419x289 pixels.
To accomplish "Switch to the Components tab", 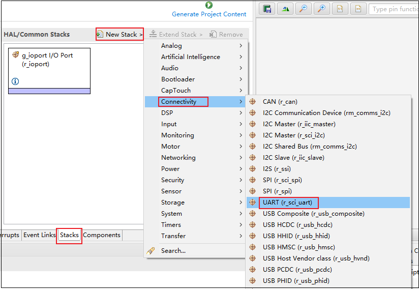I will pos(102,235).
